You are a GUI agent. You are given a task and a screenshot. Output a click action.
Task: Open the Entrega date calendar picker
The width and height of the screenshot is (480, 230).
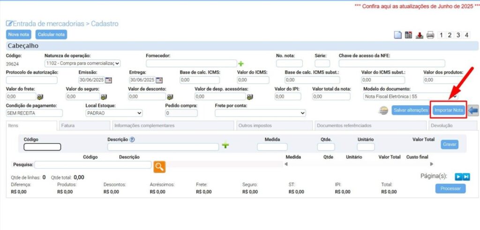point(159,80)
